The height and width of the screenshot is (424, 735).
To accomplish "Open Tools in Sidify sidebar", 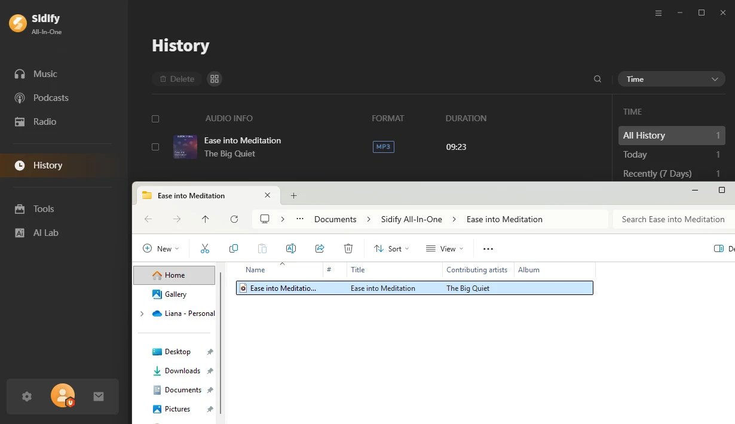I will click(x=34, y=209).
